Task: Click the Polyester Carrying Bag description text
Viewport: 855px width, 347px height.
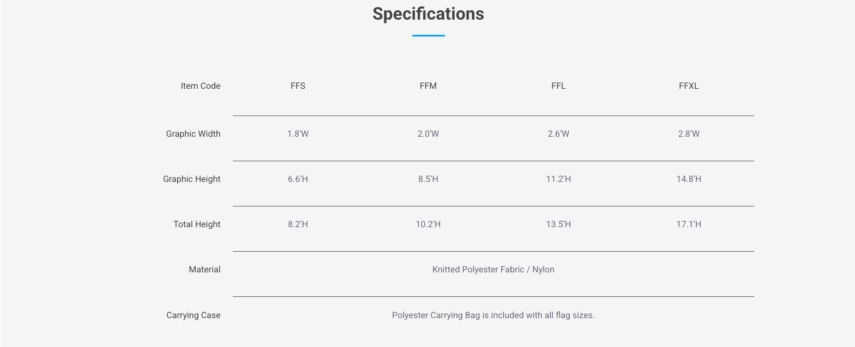Action: pos(493,315)
